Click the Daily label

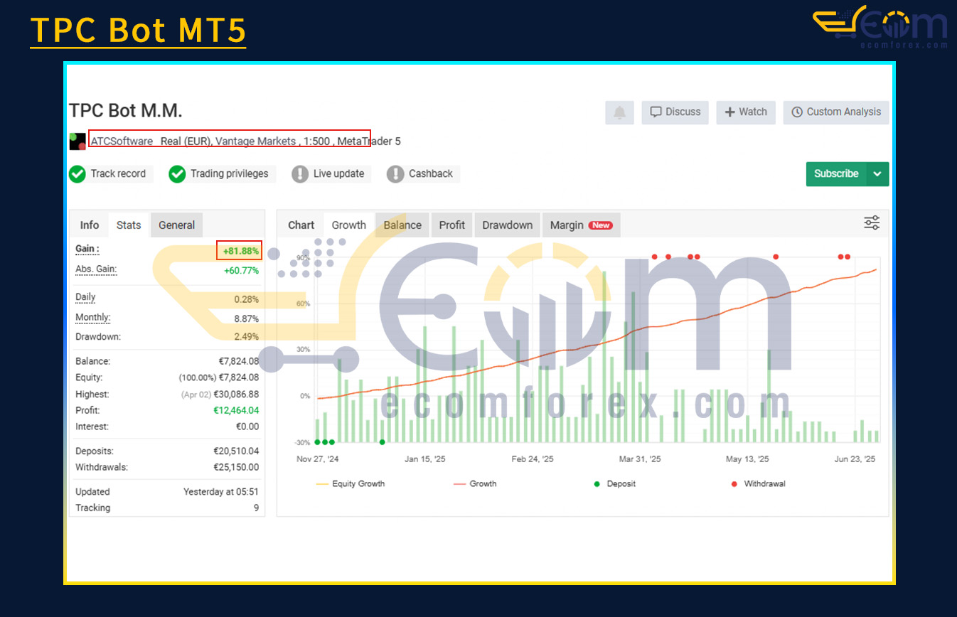[x=85, y=297]
